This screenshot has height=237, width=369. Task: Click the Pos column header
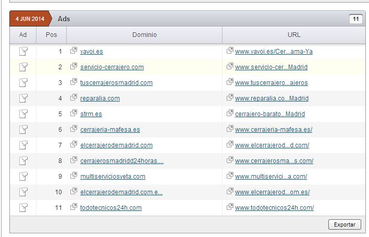(51, 35)
